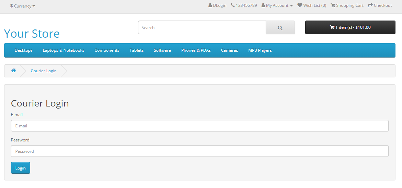The height and width of the screenshot is (188, 402).
Task: Expand the black cart total button
Action: [350, 27]
